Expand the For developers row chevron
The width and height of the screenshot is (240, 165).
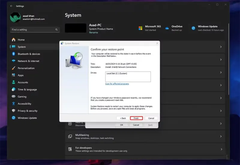pos(221,149)
